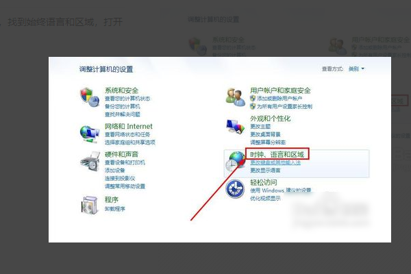Click the Programs disc box icon
Viewport: 411px width, 274px height.
click(x=90, y=205)
